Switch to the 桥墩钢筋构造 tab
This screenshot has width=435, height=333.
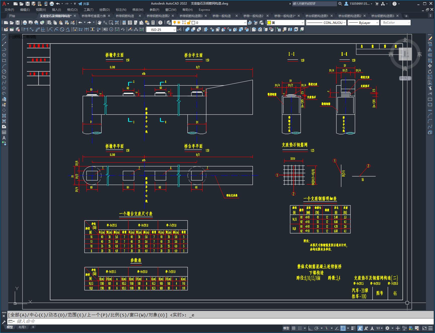coord(125,16)
